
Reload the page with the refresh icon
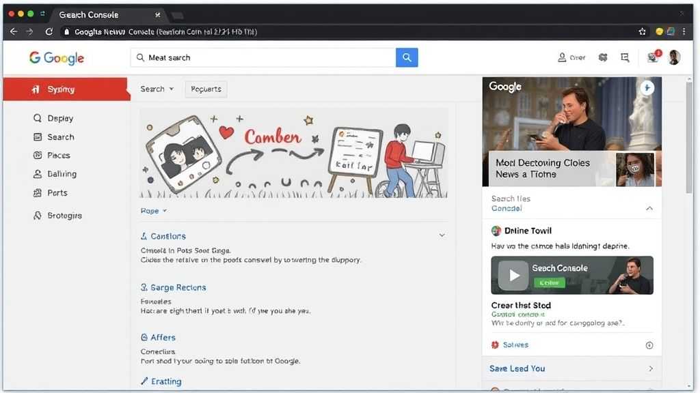(49, 31)
